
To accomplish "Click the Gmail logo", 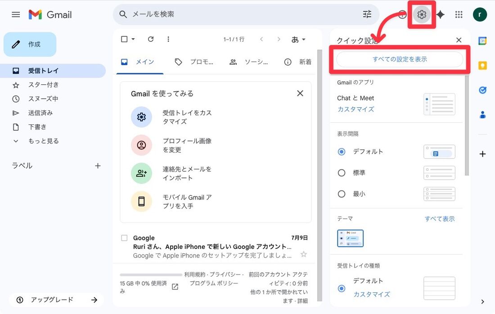I will tap(50, 14).
